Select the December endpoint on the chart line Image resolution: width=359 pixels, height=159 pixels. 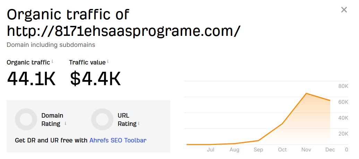click(330, 100)
